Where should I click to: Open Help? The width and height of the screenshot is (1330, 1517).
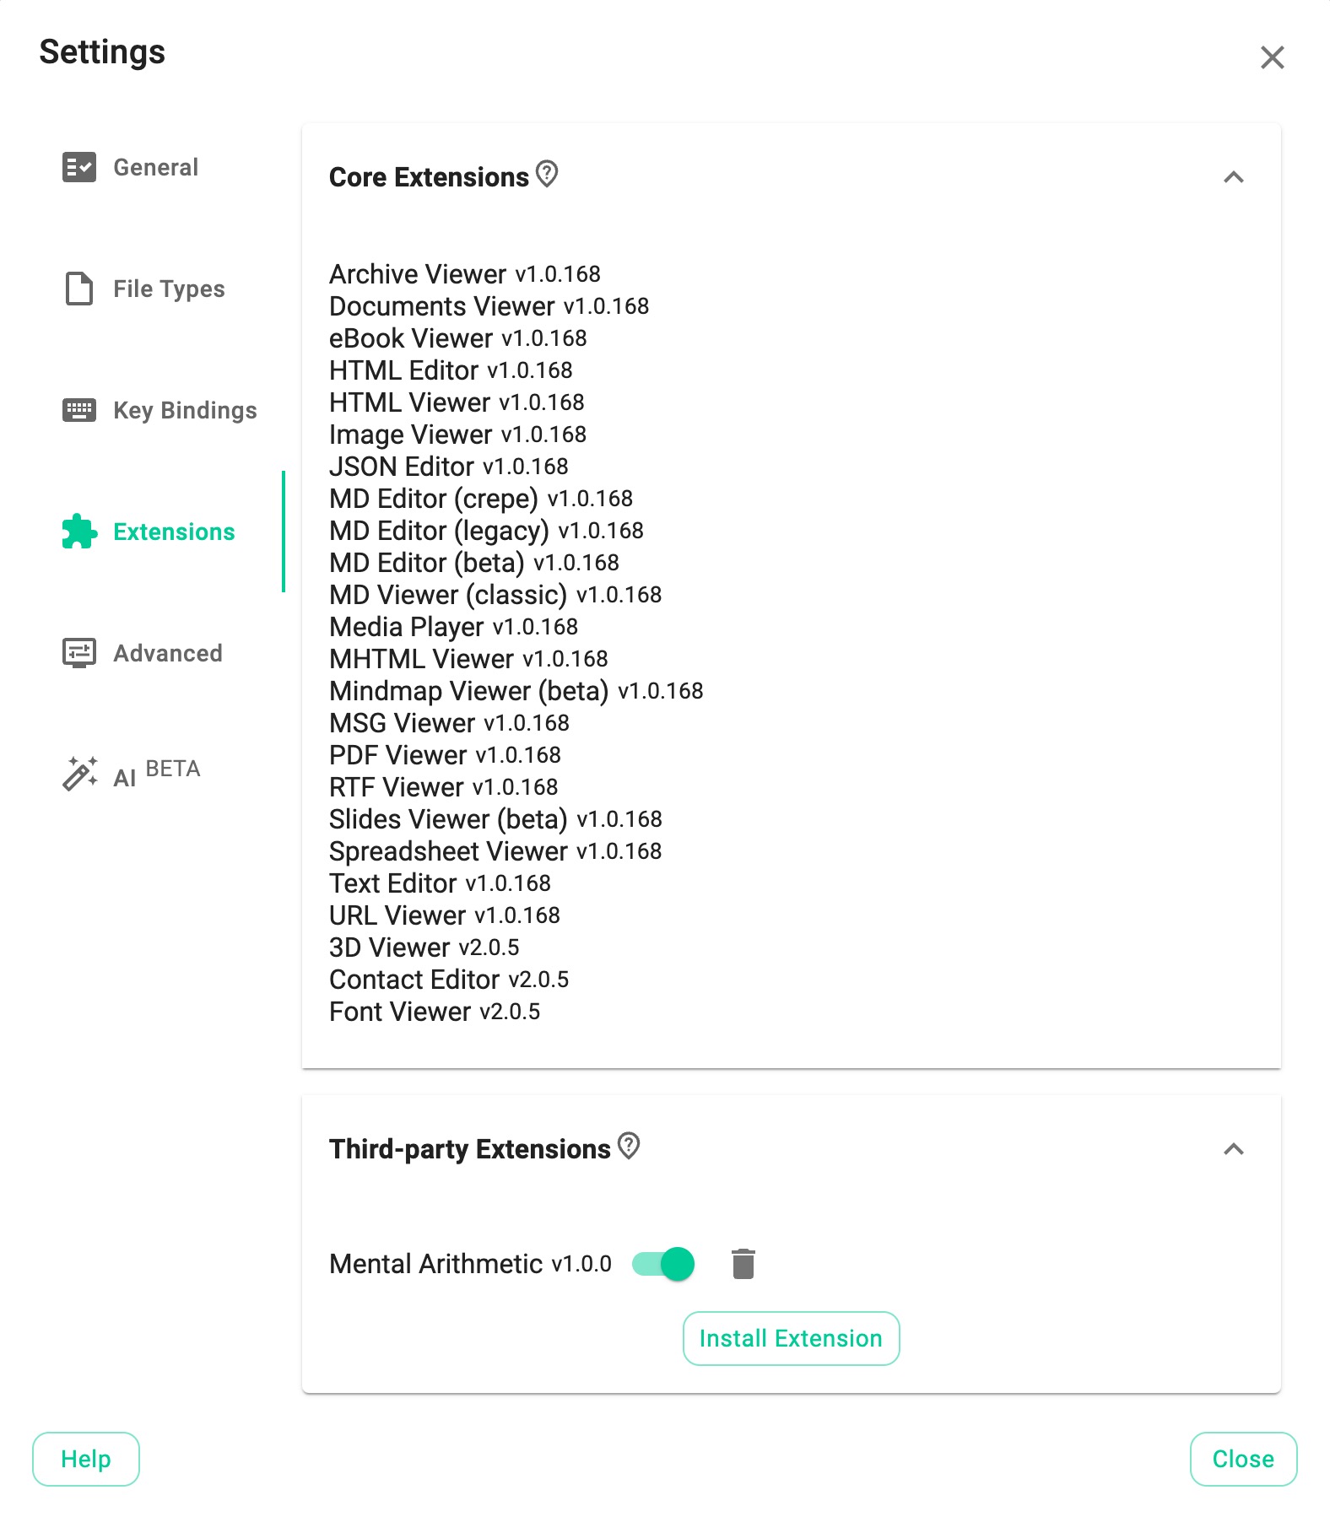(85, 1459)
